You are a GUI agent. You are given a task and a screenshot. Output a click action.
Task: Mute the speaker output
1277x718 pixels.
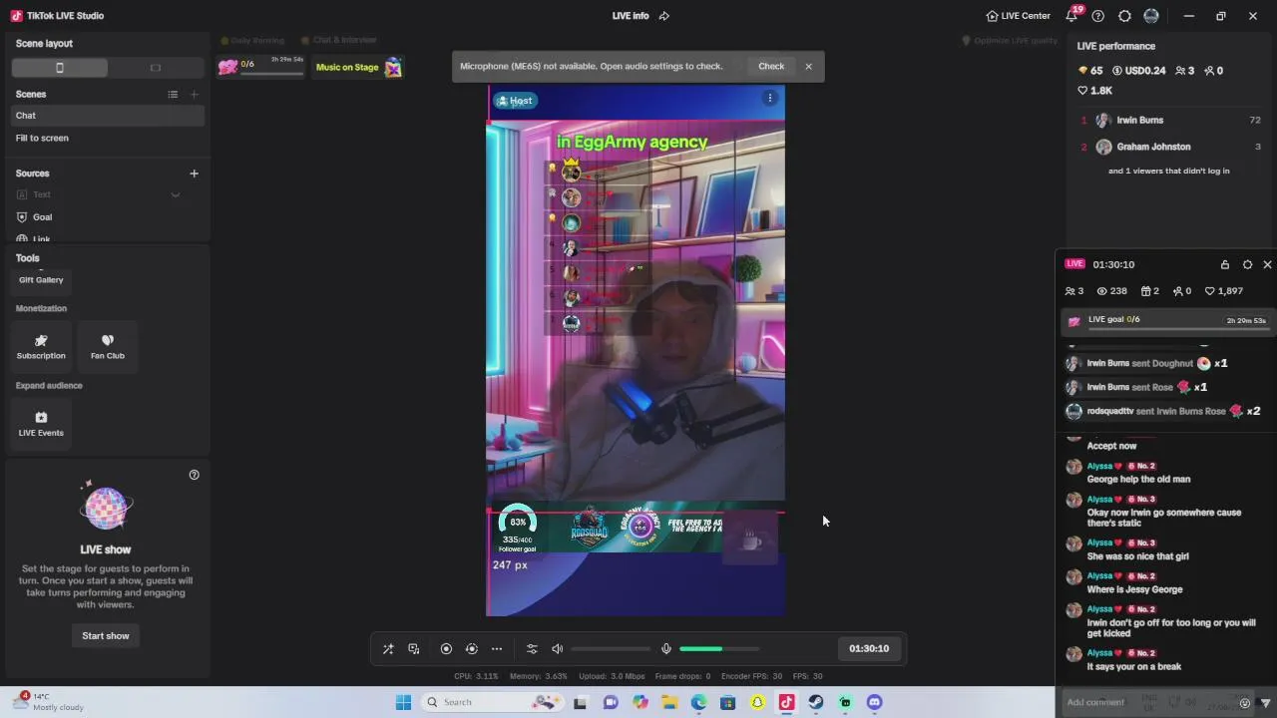click(558, 648)
